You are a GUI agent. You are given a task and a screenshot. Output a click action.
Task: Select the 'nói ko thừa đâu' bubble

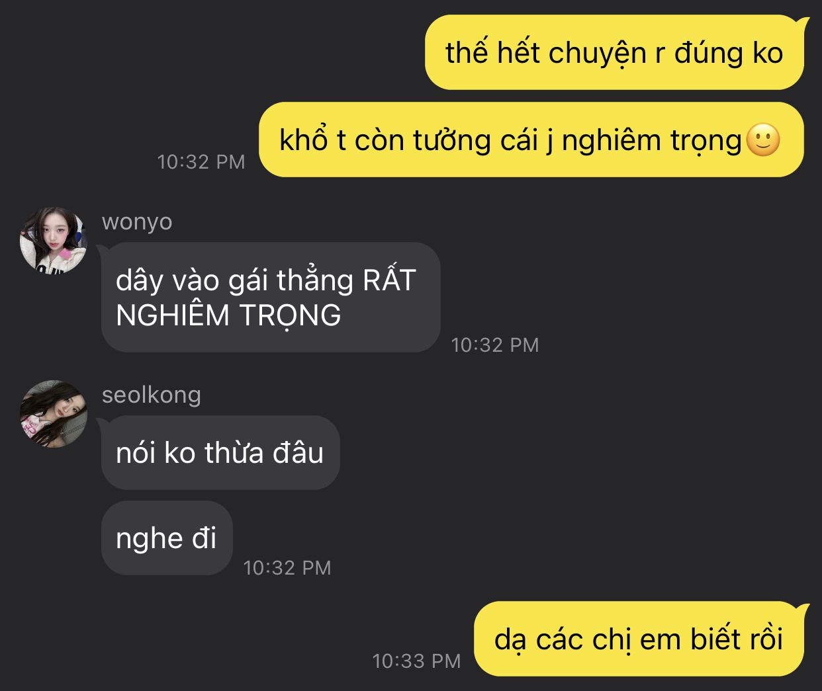(x=220, y=453)
